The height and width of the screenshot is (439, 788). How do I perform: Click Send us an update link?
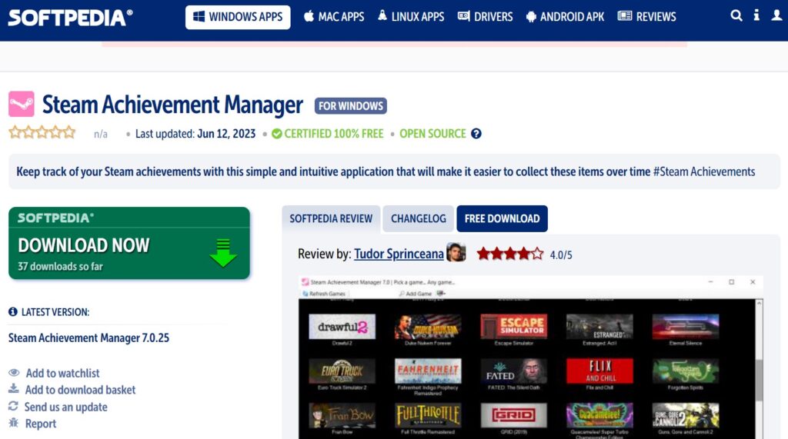pos(66,407)
